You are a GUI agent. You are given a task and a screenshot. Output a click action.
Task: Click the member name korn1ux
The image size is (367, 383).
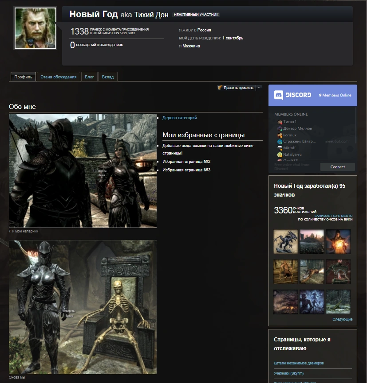tap(290, 135)
